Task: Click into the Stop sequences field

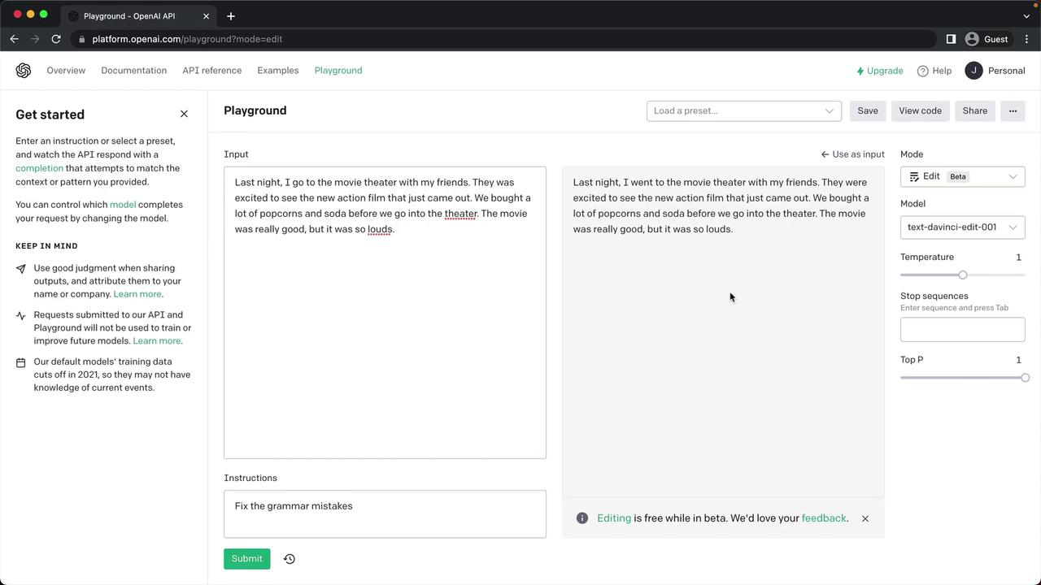Action: (x=962, y=329)
